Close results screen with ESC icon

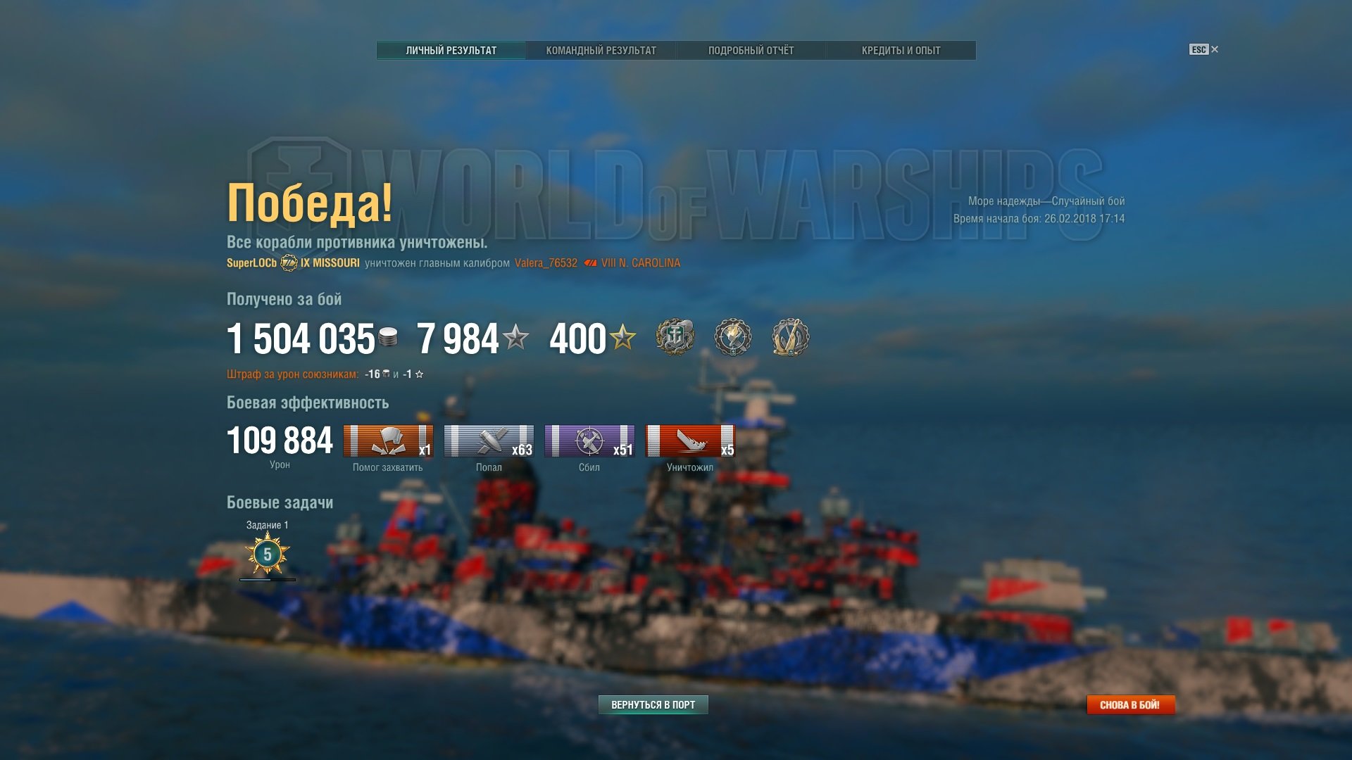(x=1203, y=49)
